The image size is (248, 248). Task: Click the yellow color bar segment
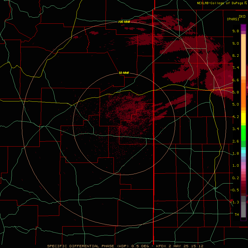(x=243, y=118)
